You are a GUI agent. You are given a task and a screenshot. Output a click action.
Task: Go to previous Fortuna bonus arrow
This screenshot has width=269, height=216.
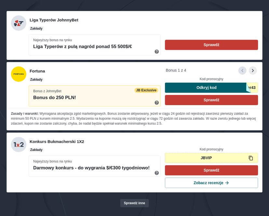[242, 71]
